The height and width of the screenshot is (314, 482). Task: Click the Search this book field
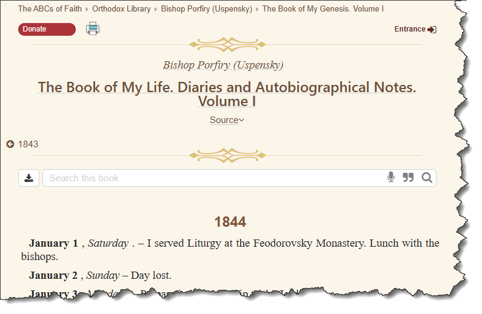pyautogui.click(x=212, y=178)
